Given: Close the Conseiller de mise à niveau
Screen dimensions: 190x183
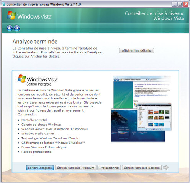Looking at the screenshot, I should (186, 4).
